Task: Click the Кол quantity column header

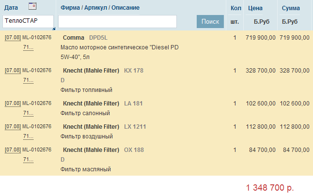Action: (x=235, y=8)
